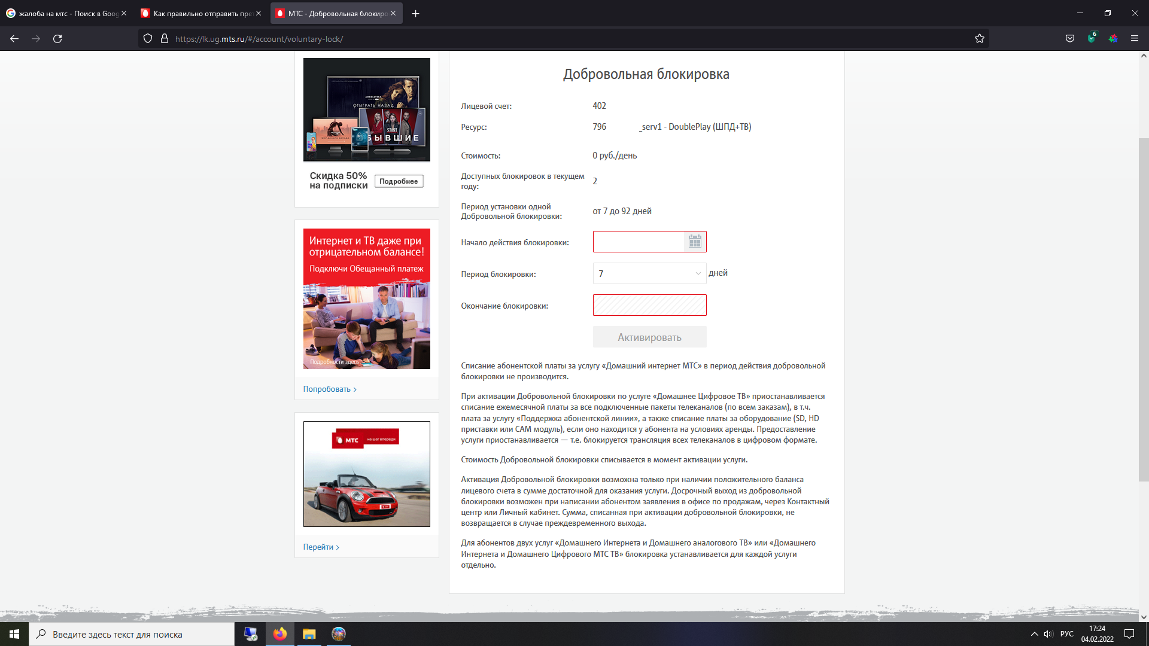Open the green shield extension icon

tap(1092, 38)
